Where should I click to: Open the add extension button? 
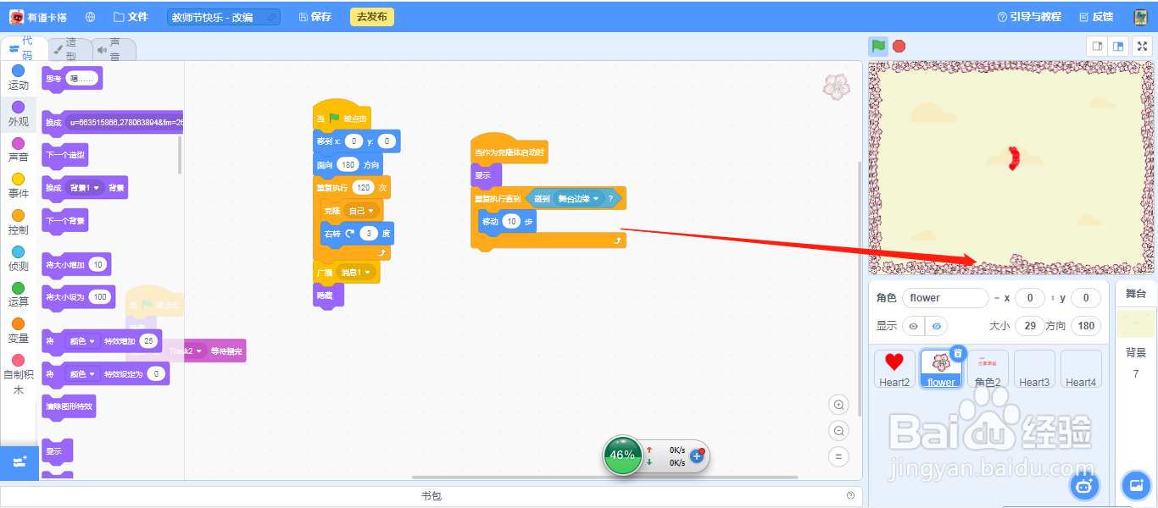[x=19, y=462]
